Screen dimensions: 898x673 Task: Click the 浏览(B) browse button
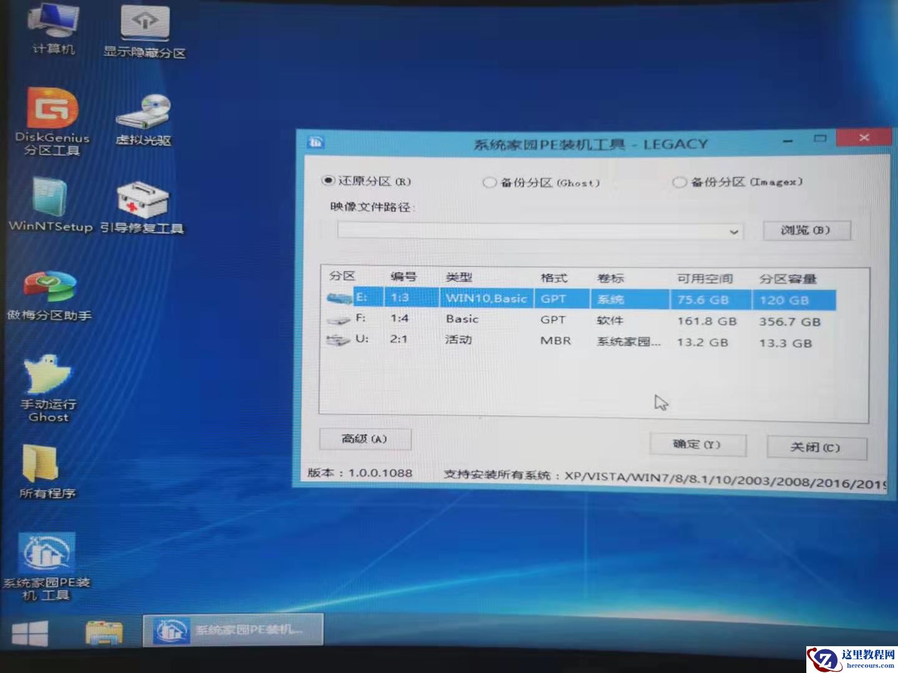pyautogui.click(x=806, y=230)
